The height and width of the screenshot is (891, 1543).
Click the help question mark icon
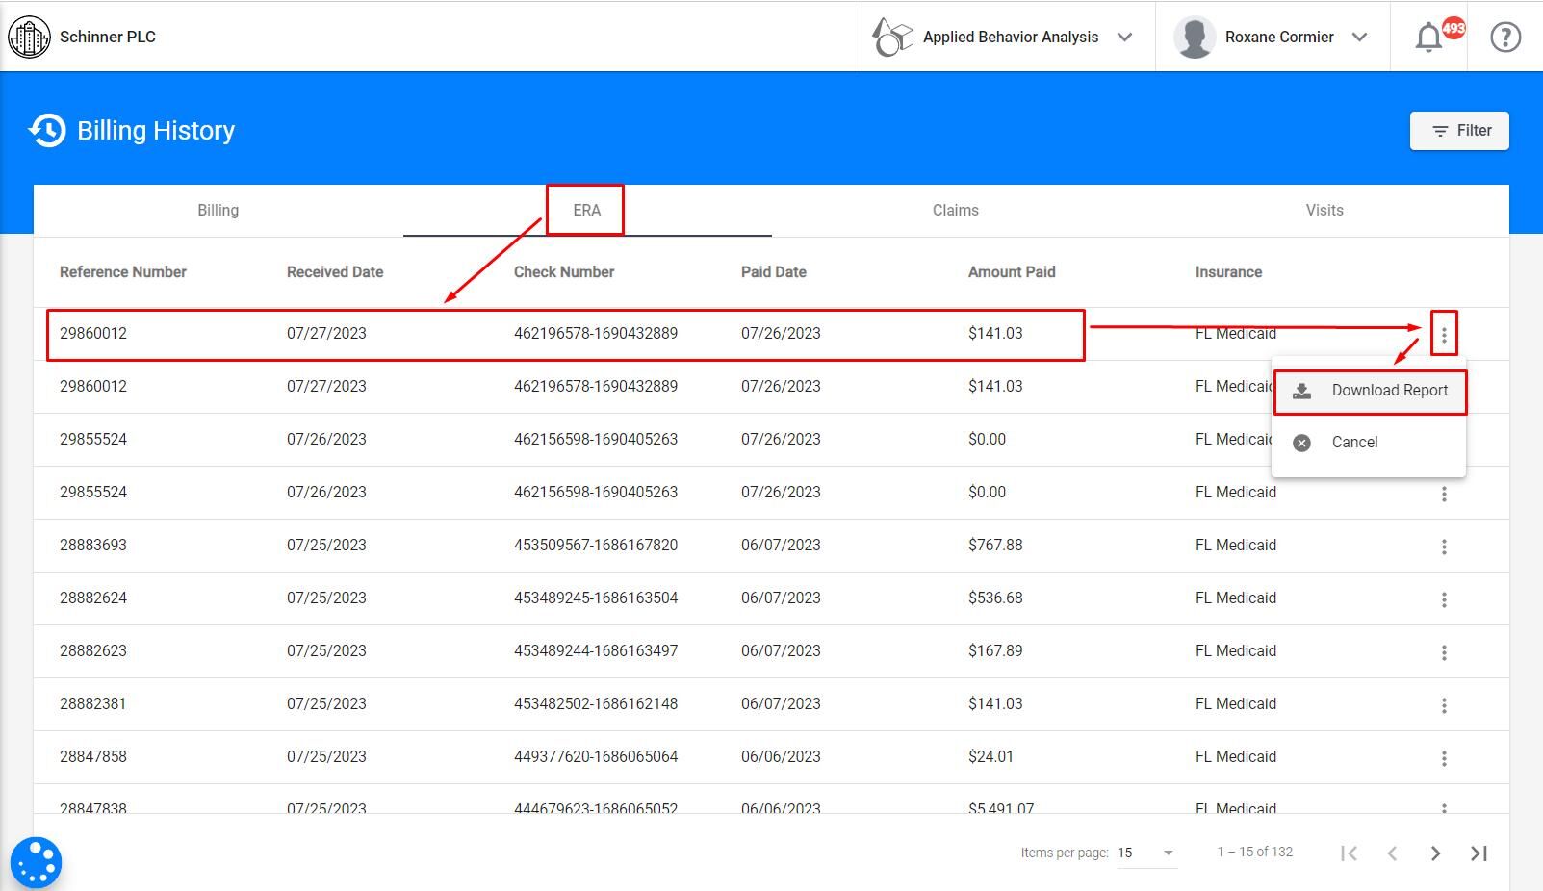click(1504, 36)
